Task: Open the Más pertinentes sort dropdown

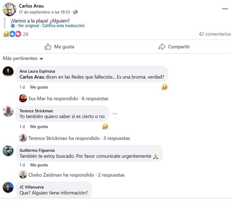Action: coord(23,59)
